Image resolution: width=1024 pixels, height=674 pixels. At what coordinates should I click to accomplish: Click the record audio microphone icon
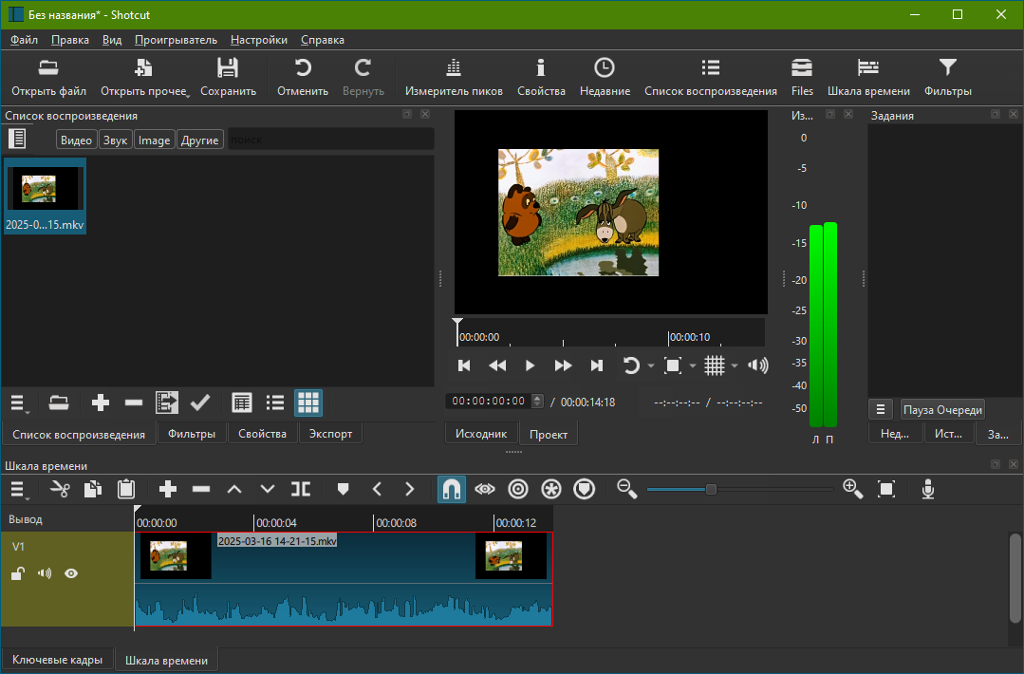(x=928, y=489)
